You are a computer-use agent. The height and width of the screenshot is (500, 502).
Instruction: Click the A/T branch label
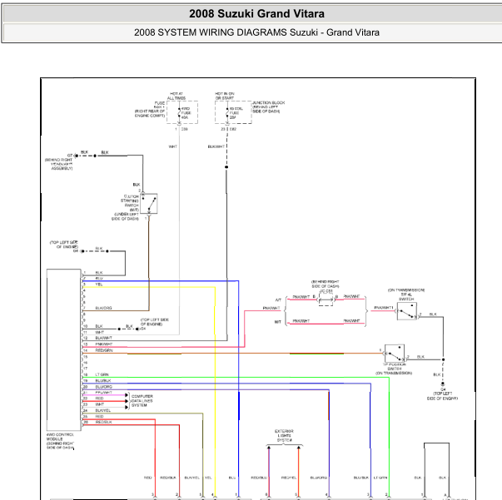278,300
